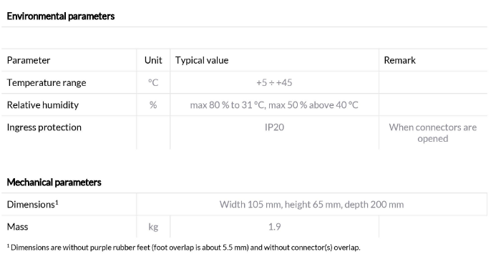Click the footnote about purple rubber feet

click(183, 248)
